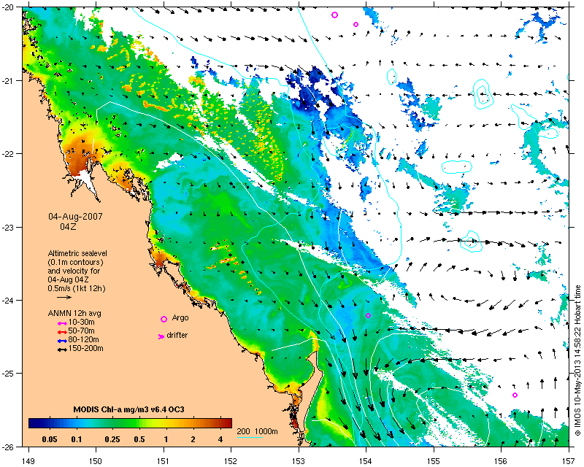Click the 'MODIS Chl-a mg/m3 v6.4 OC3' title

click(128, 410)
